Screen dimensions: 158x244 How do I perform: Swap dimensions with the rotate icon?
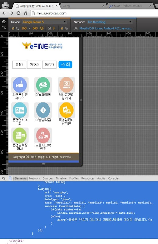pyautogui.click(x=42, y=28)
